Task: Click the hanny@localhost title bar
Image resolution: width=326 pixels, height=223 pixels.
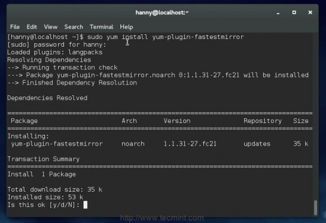Action: coord(162,12)
